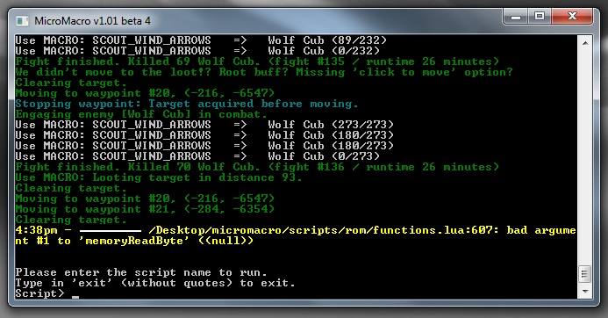Click the 'Stopping waypoint: Target acquired' line
The height and width of the screenshot is (318, 608).
tap(187, 104)
